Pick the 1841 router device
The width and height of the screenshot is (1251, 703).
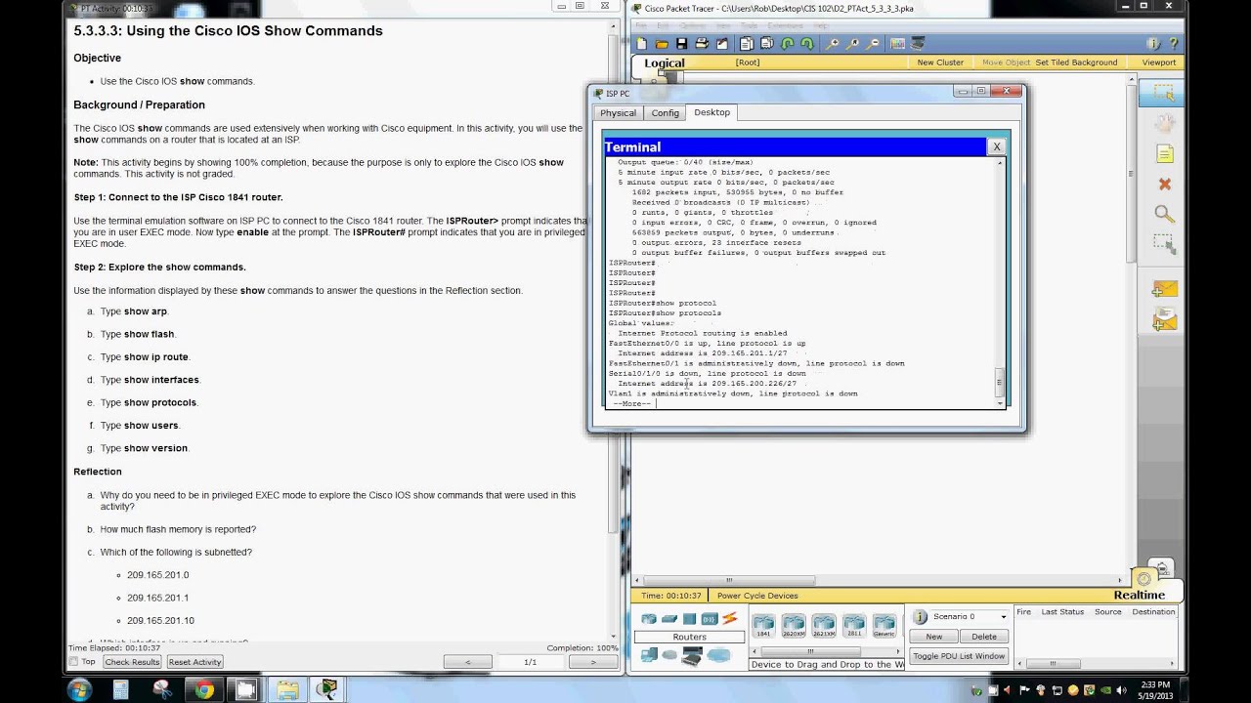click(763, 625)
